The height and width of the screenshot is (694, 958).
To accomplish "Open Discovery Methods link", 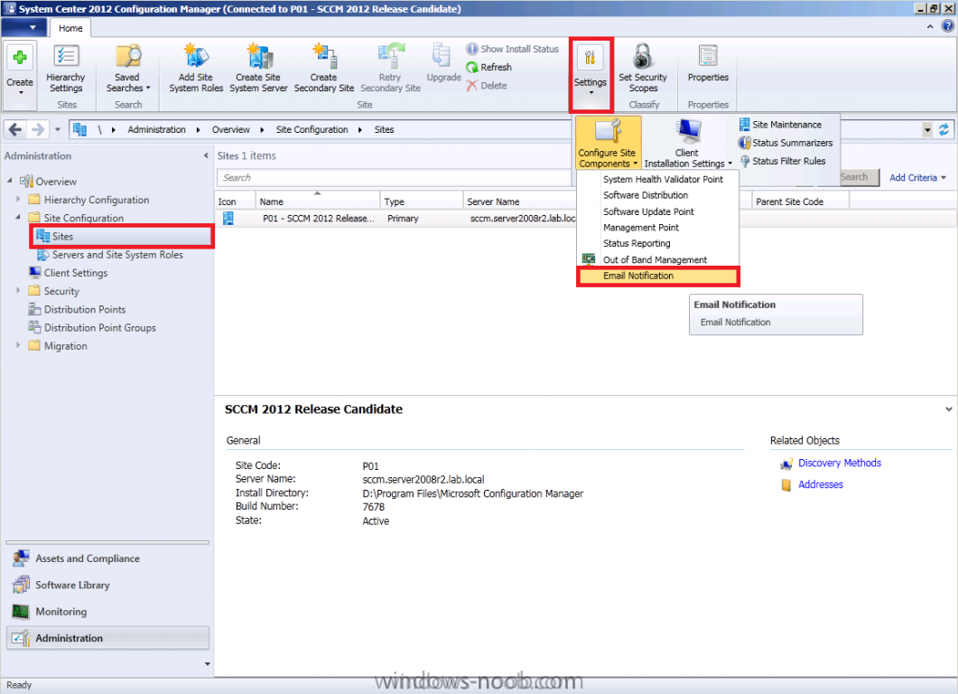I will [840, 464].
